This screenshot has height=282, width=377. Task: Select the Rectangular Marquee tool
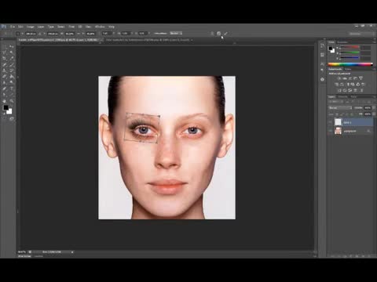pyautogui.click(x=5, y=46)
